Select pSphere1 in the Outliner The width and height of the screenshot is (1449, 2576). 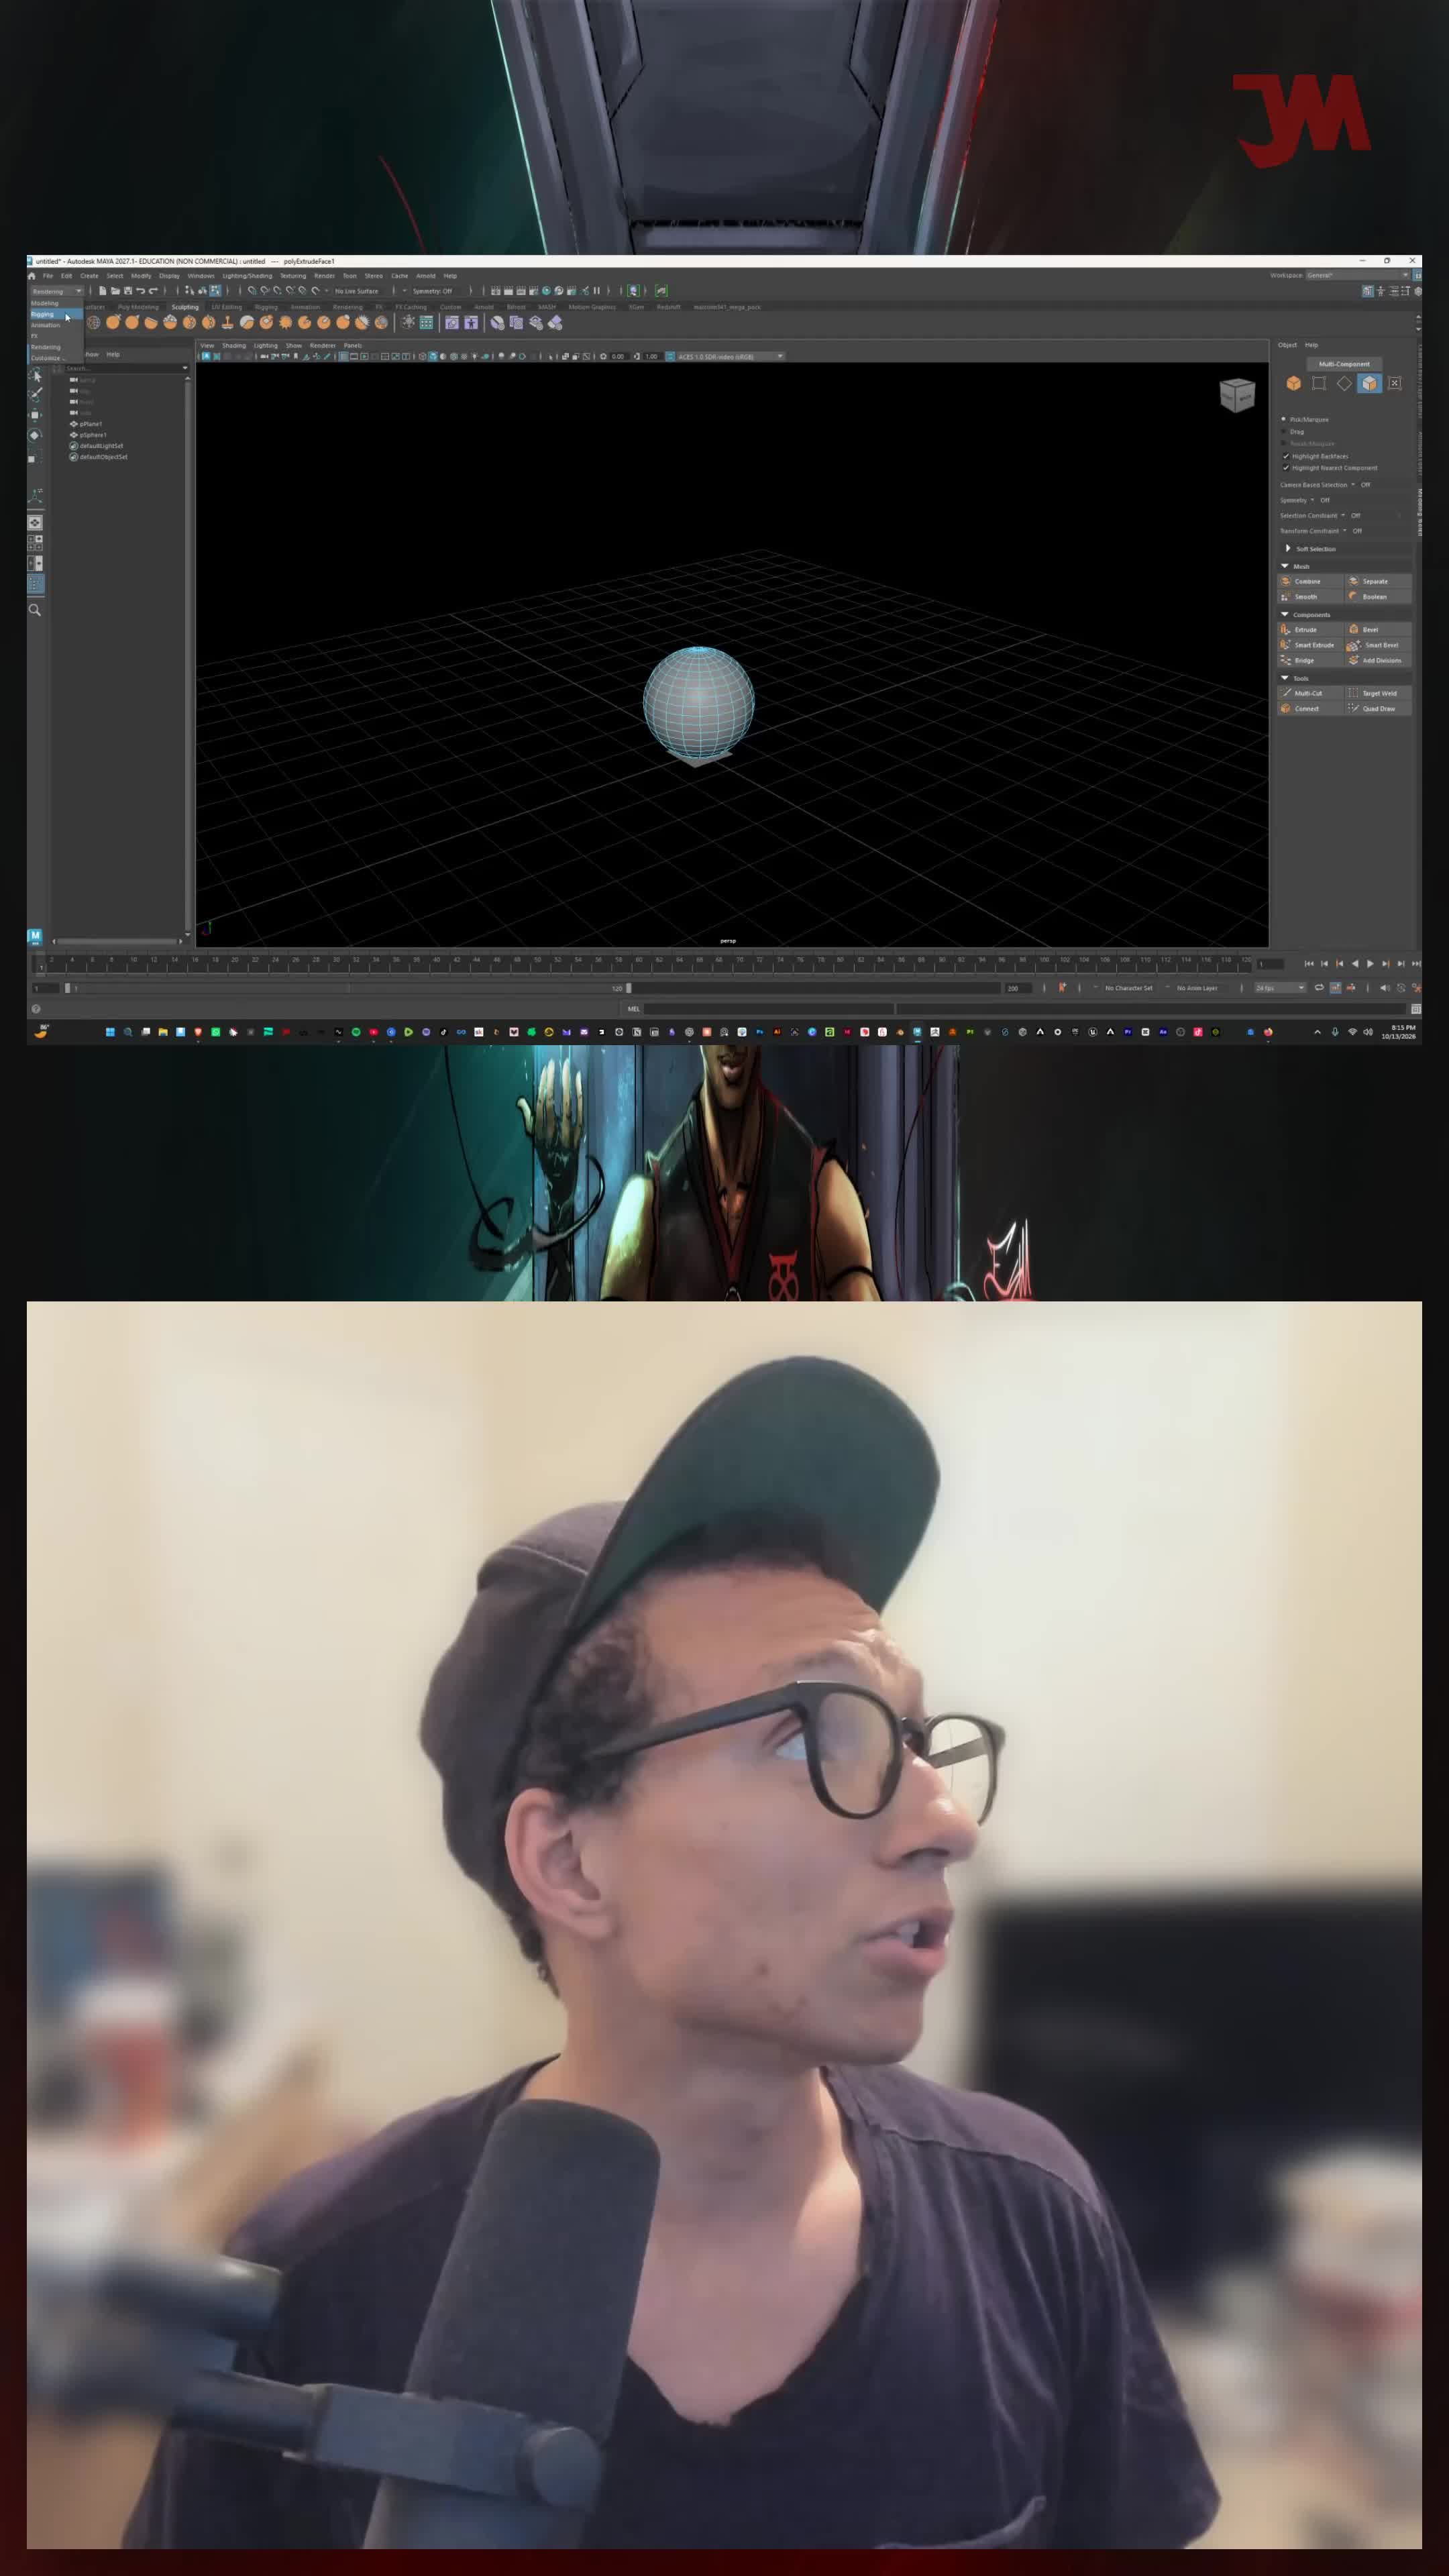coord(93,435)
